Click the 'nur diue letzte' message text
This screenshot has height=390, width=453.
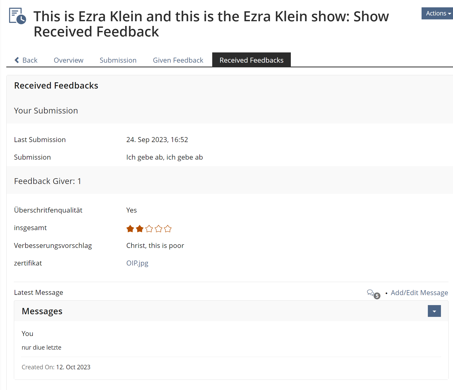pyautogui.click(x=41, y=348)
